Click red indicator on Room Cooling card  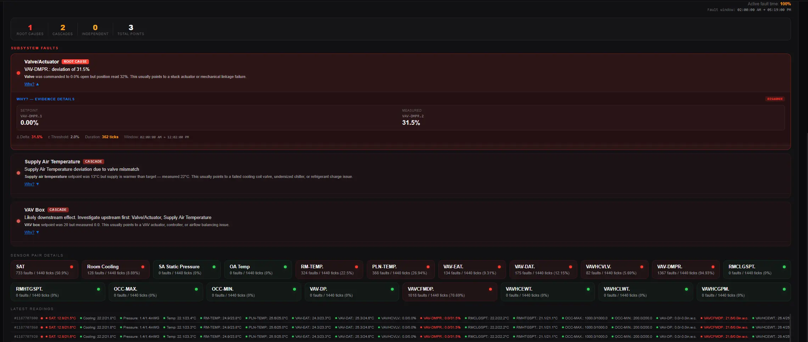click(x=143, y=267)
